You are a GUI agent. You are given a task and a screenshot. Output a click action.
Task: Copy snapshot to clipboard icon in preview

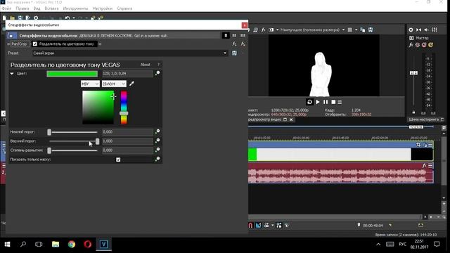[363, 30]
